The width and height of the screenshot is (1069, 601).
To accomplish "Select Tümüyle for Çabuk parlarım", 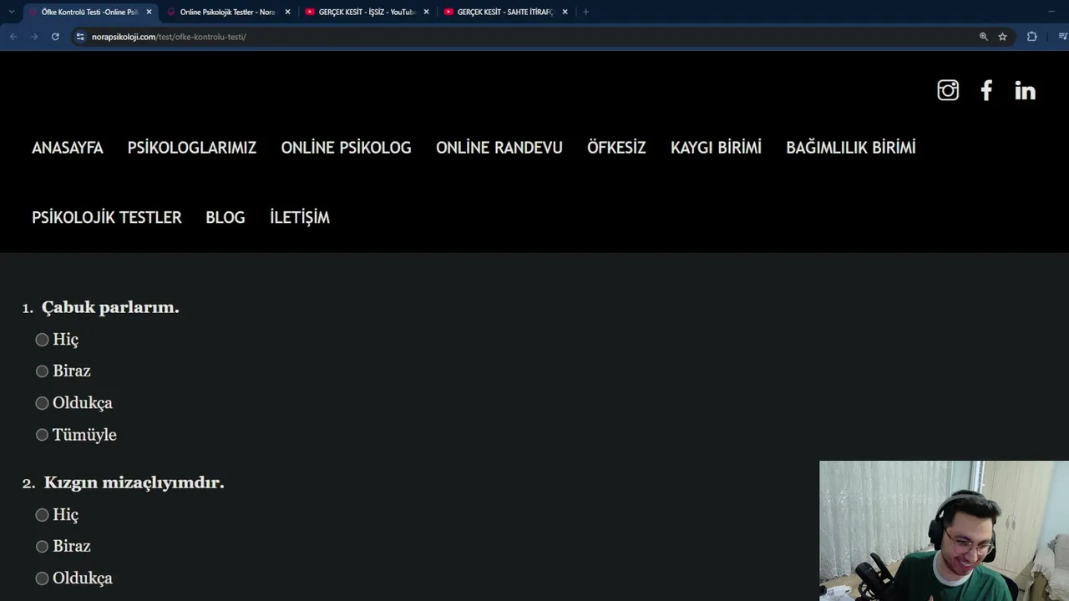I will tap(42, 435).
